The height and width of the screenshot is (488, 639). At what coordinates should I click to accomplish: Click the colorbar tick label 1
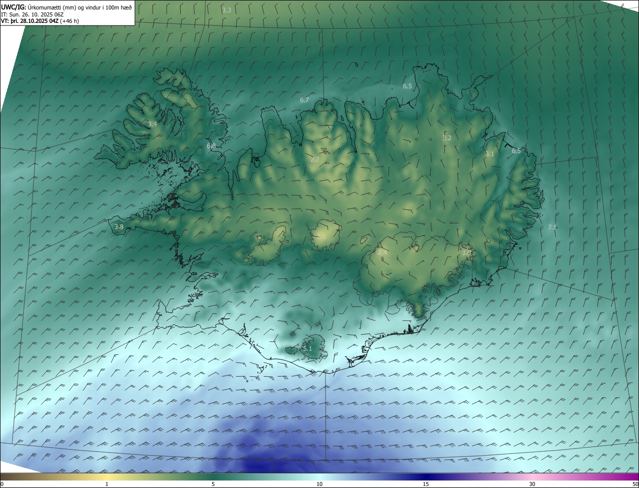click(107, 484)
